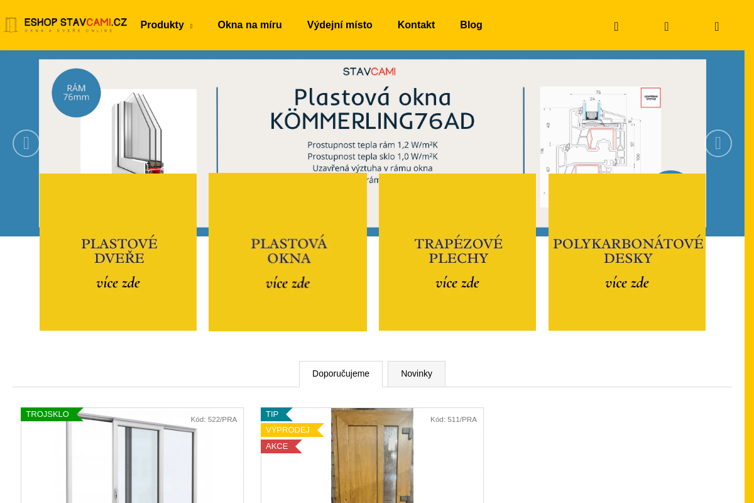Switch to the Novinky tab

pyautogui.click(x=417, y=373)
